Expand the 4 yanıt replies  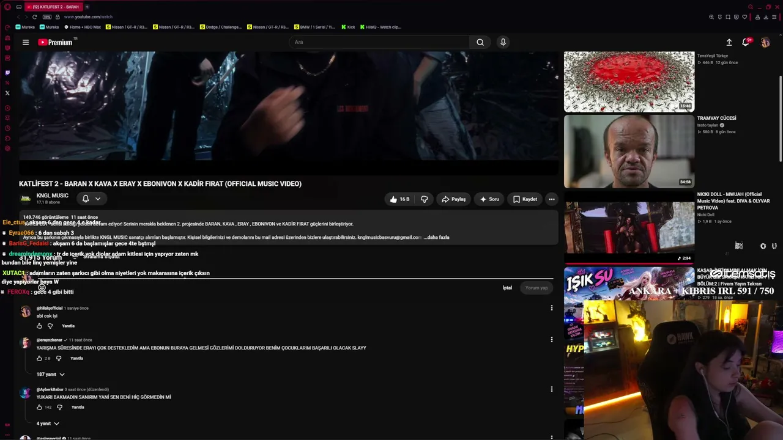coord(48,424)
